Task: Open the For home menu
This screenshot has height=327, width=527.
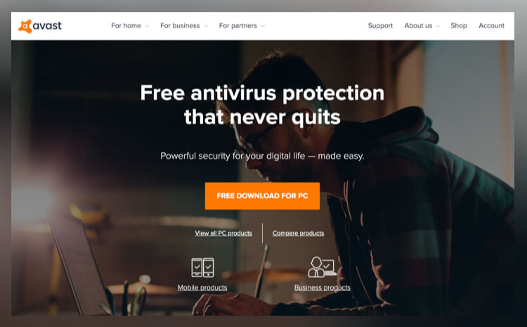Action: 126,25
